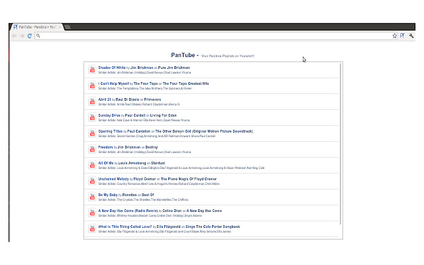The width and height of the screenshot is (424, 265).
Task: Open album link The Piano Magic Of Floyd Cramer
Action: click(x=189, y=179)
